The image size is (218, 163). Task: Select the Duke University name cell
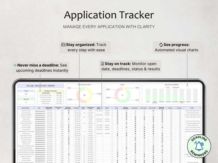click(26, 134)
